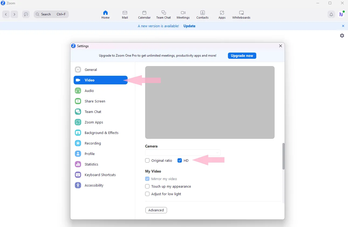Open the history clock icon
348x227 pixels.
[26, 14]
